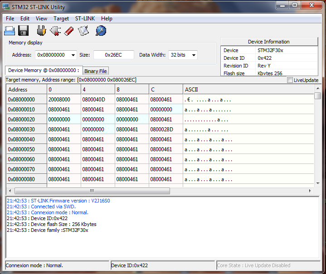Screen dimensions: 326x274
Task: Expand the Address dropdown arrow
Action: (x=73, y=55)
